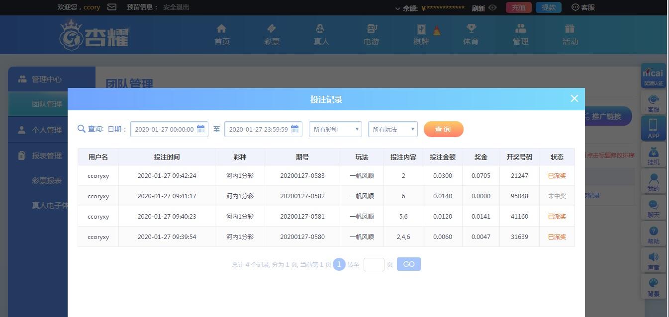The width and height of the screenshot is (669, 317).
Task: Toggle balance visibility eye icon
Action: [492, 7]
